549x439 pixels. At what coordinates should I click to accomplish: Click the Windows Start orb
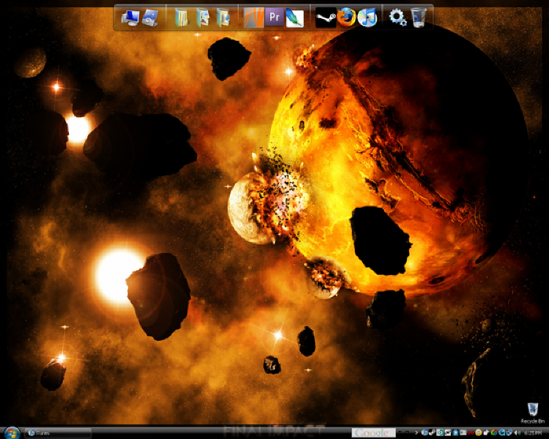[11, 432]
